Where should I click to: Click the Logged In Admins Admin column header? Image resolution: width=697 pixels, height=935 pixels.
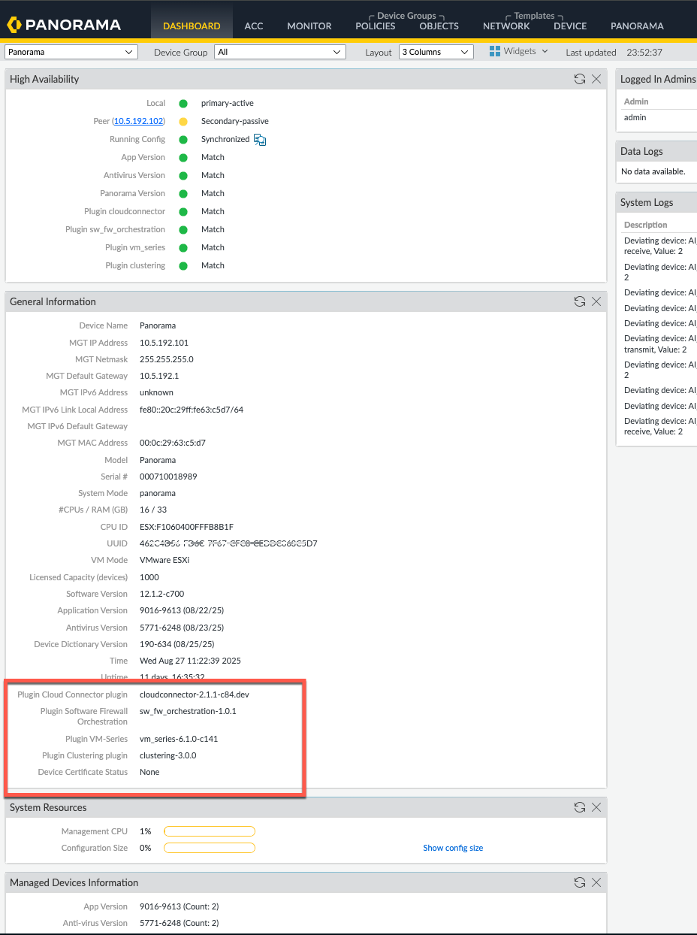coord(636,101)
